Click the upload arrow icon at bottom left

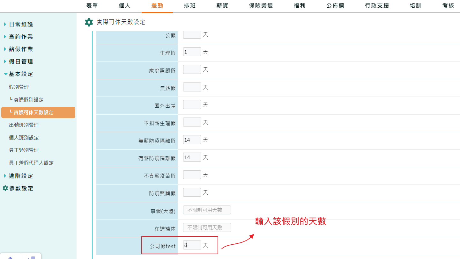tap(10, 257)
